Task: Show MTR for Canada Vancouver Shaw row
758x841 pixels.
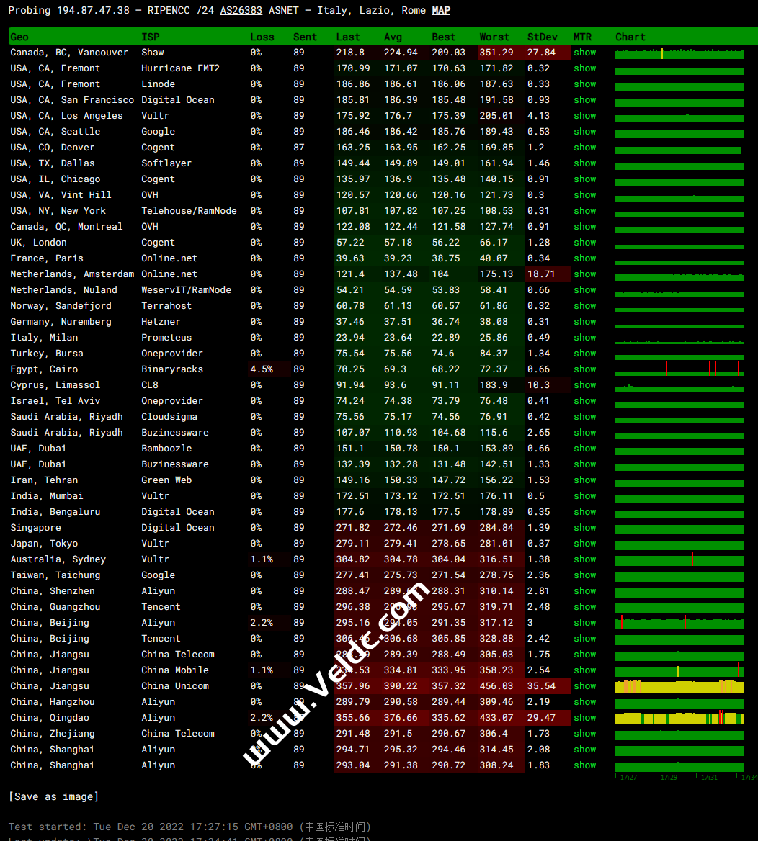Action: click(584, 53)
